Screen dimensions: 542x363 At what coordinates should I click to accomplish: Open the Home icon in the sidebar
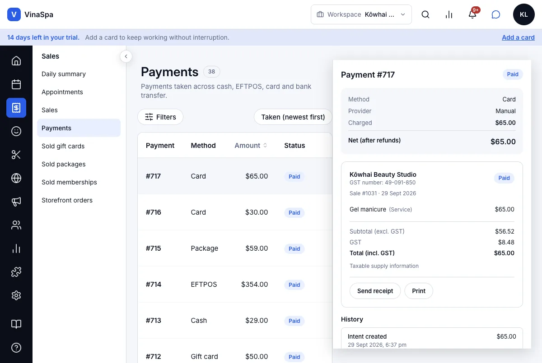pos(16,61)
